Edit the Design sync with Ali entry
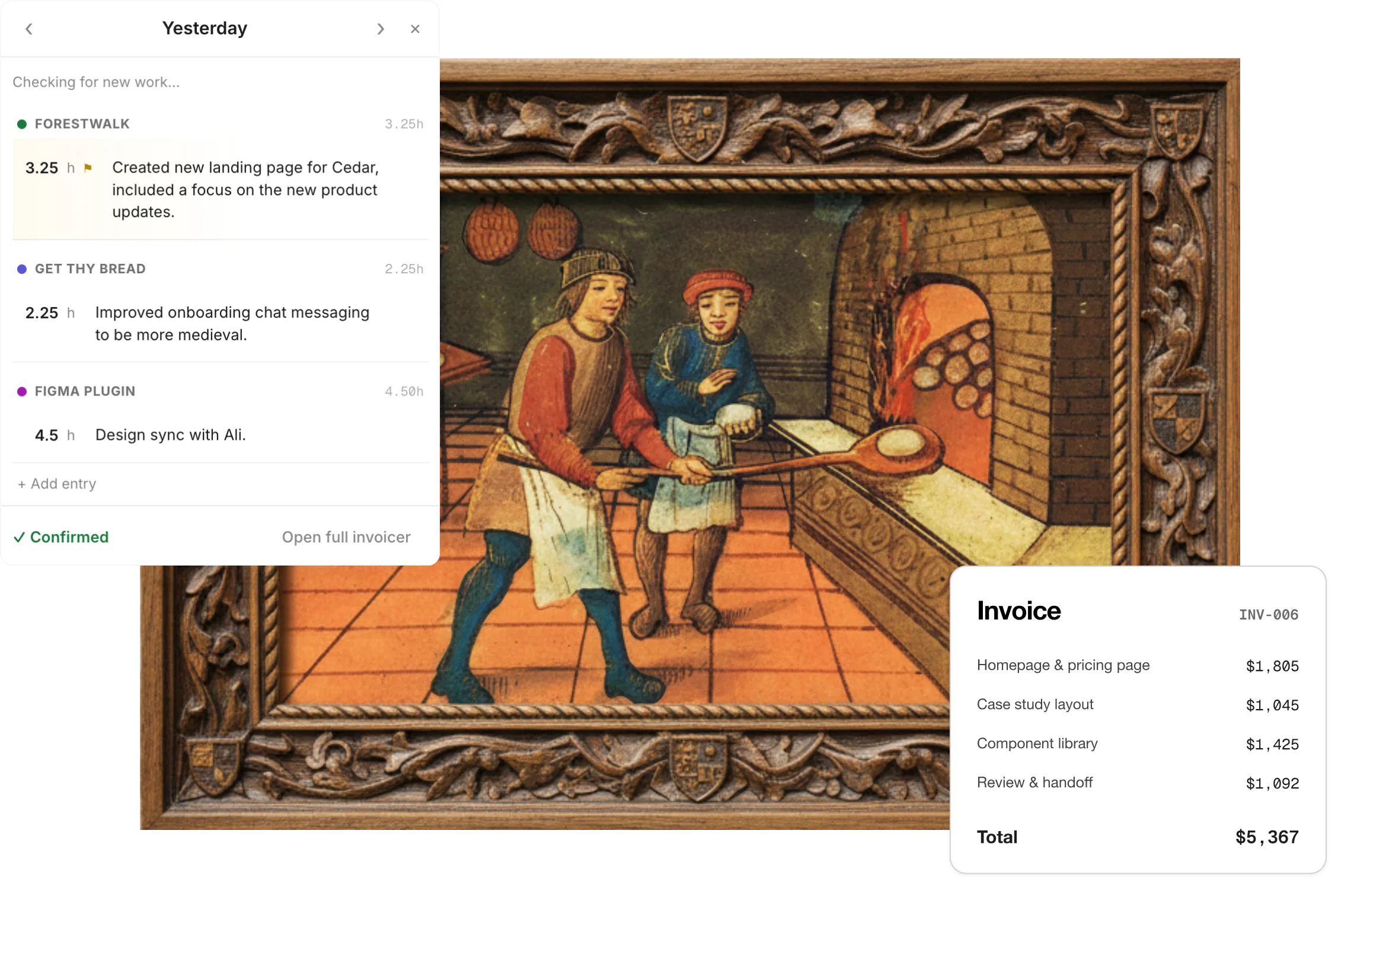Viewport: 1386px width, 958px height. 171,435
